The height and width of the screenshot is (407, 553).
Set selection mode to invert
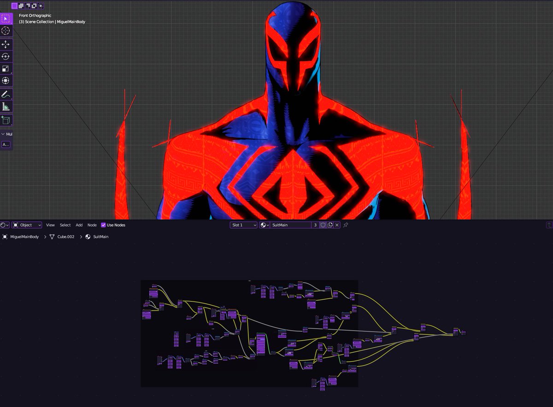[34, 6]
